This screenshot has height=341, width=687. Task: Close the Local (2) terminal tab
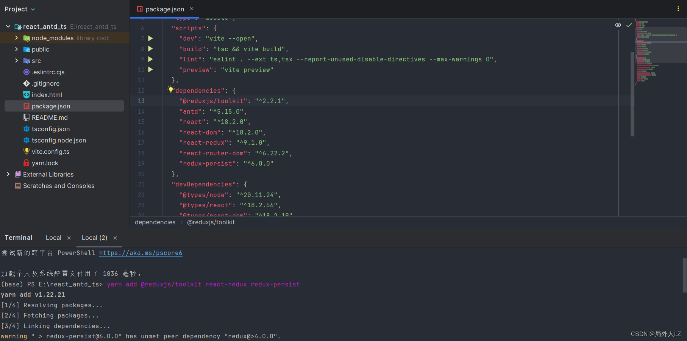pyautogui.click(x=115, y=238)
